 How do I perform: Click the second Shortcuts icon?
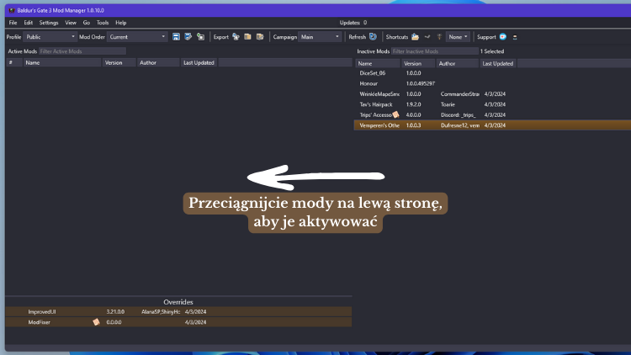[x=427, y=37]
